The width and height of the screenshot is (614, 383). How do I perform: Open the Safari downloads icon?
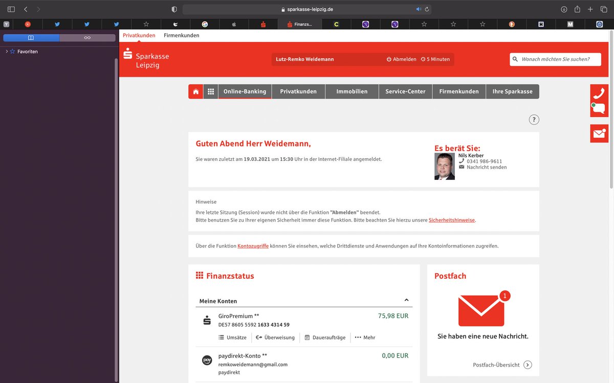(x=564, y=9)
